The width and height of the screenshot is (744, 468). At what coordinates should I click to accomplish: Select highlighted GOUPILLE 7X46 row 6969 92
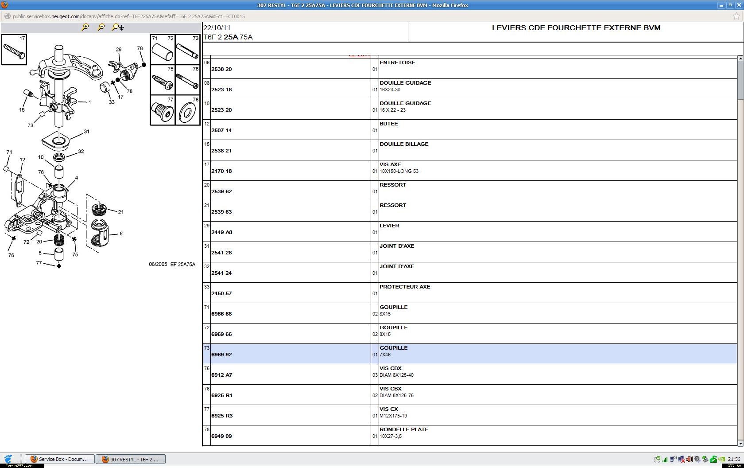(470, 354)
